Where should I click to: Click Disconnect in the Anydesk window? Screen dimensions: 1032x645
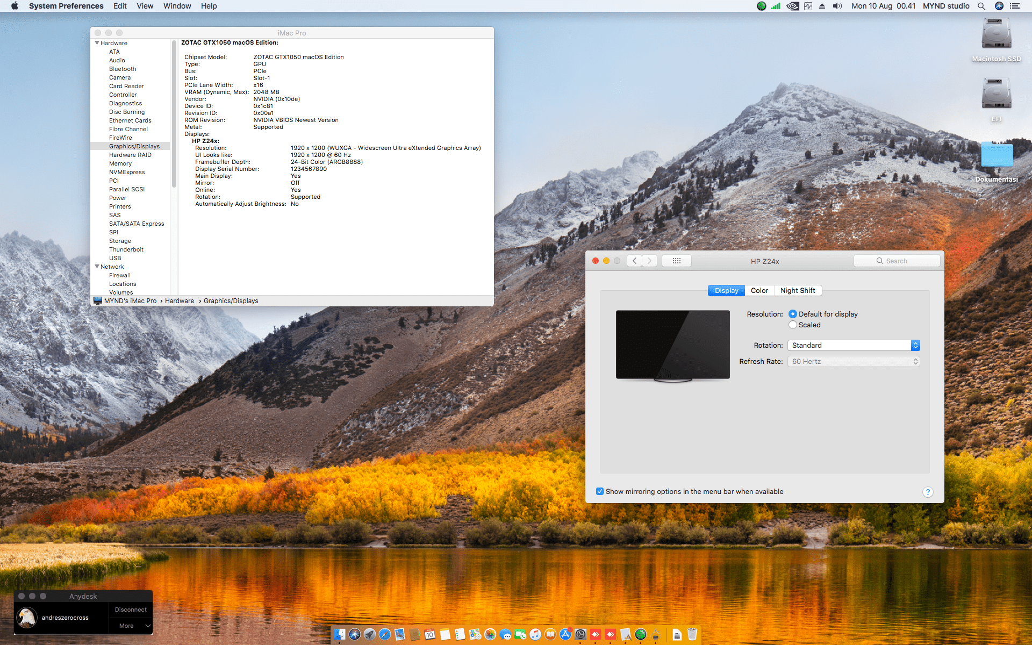click(131, 610)
